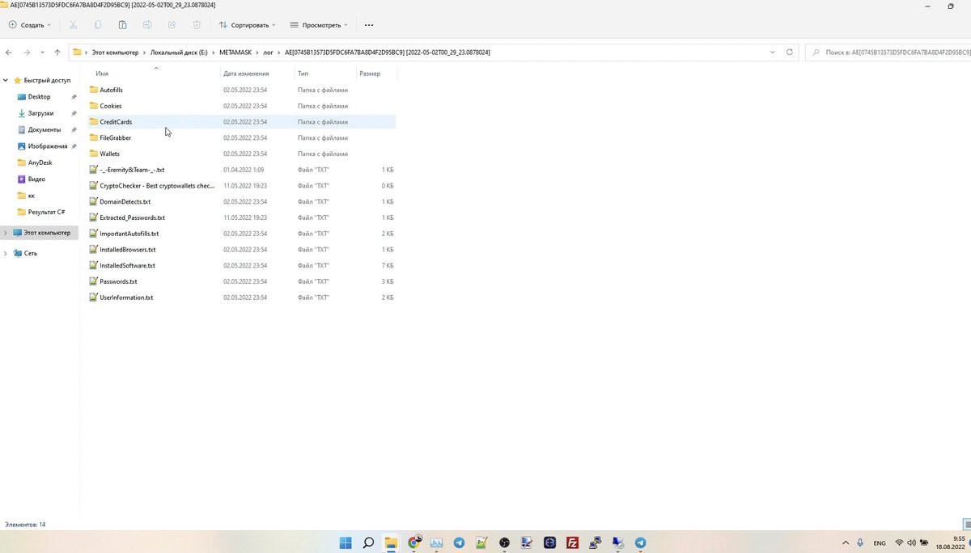Click the ENG language indicator in tray
971x553 pixels.
point(880,542)
